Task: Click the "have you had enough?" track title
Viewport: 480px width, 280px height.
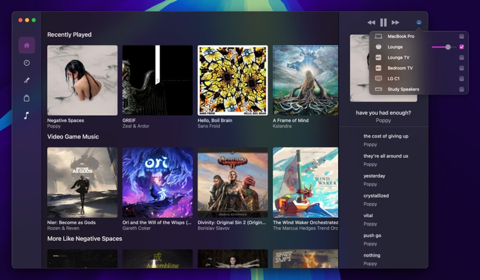Action: [x=383, y=113]
